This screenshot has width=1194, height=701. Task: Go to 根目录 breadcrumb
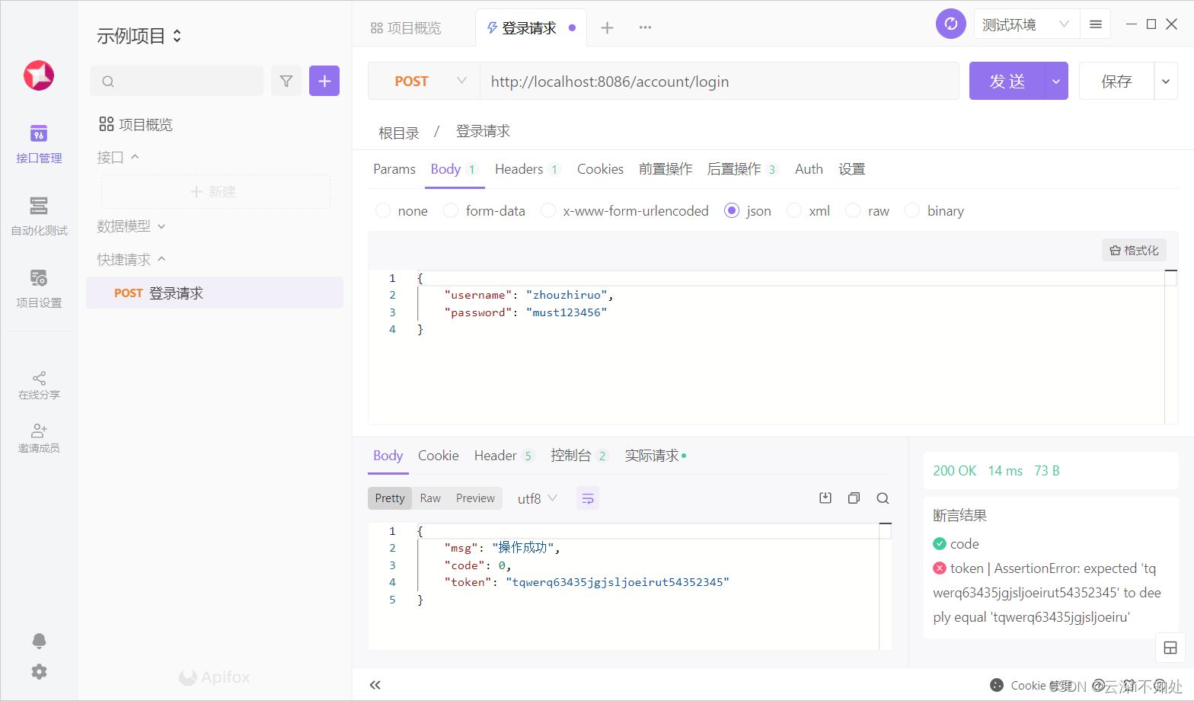click(x=399, y=133)
